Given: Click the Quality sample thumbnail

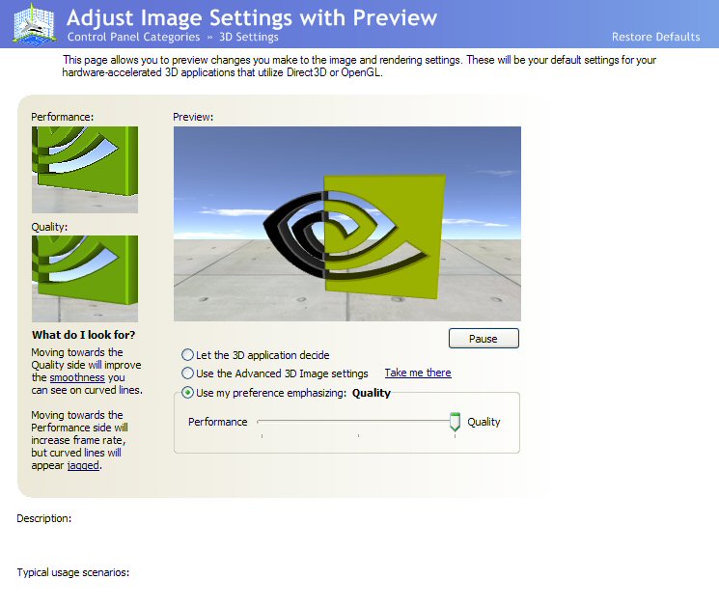Looking at the screenshot, I should tap(85, 279).
